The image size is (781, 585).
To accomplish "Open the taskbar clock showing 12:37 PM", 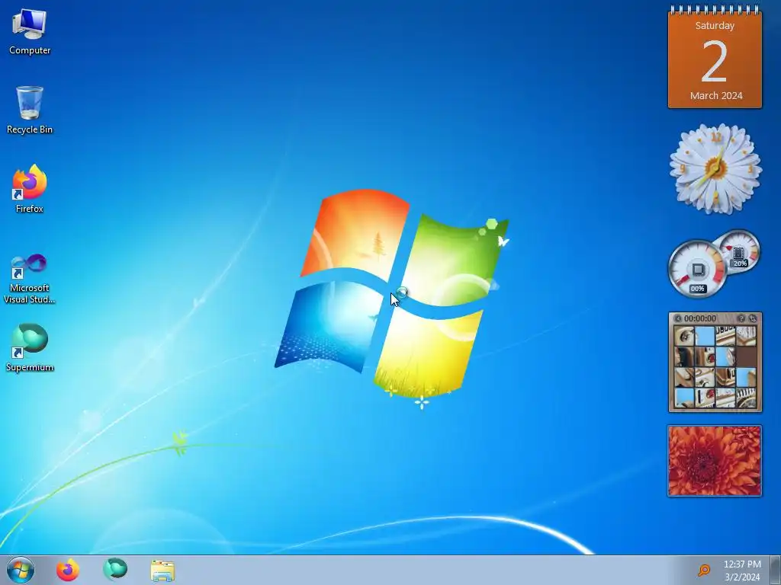I will click(x=742, y=570).
